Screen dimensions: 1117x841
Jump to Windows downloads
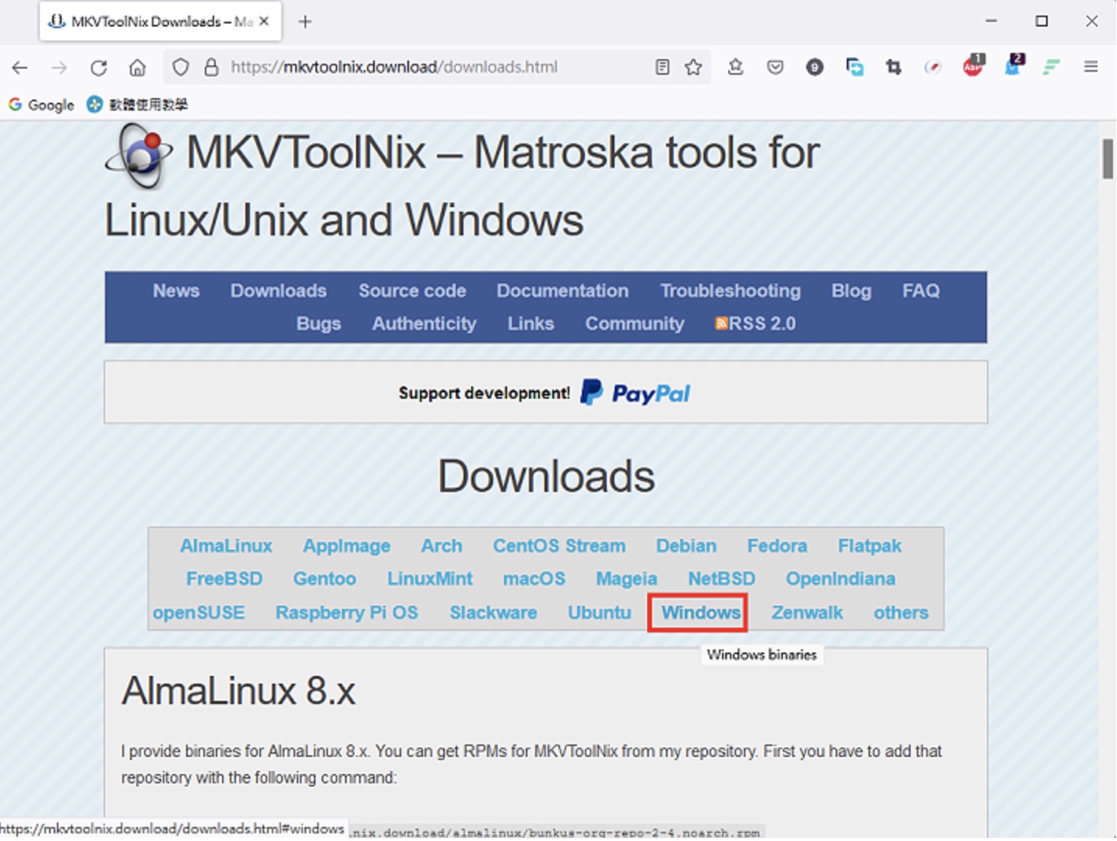click(x=700, y=613)
